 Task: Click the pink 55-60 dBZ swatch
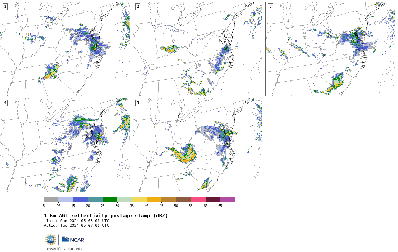point(198,199)
